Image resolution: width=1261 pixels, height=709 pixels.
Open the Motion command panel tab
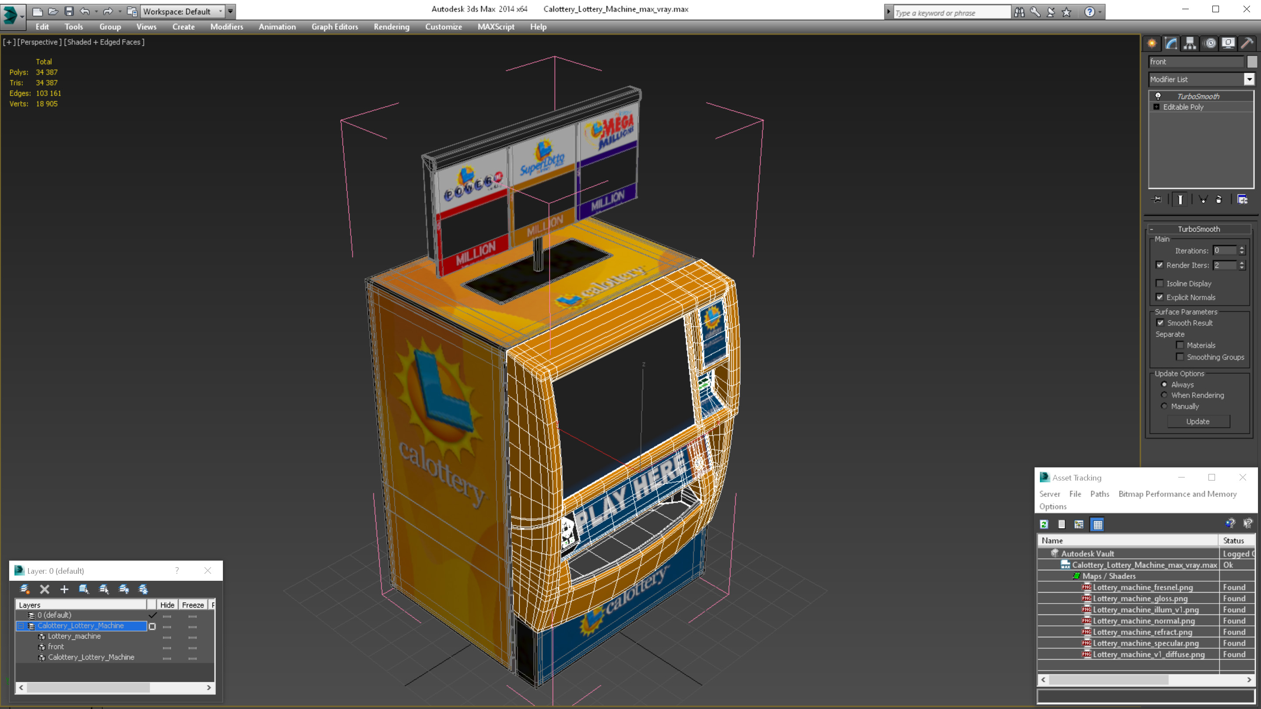click(1210, 44)
